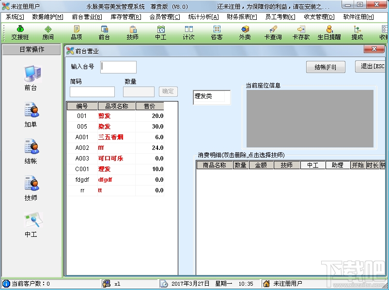The width and height of the screenshot is (389, 290).
Task: Click price cell 30.0
Action: coord(150,127)
